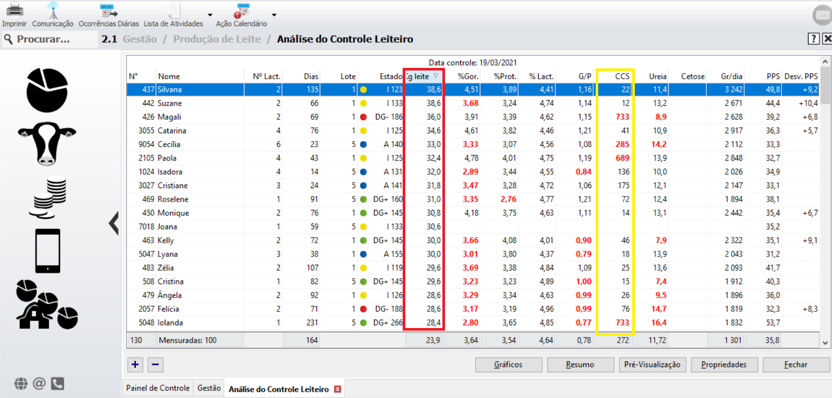Select the row for Kelly
This screenshot has width=832, height=398.
coord(473,240)
